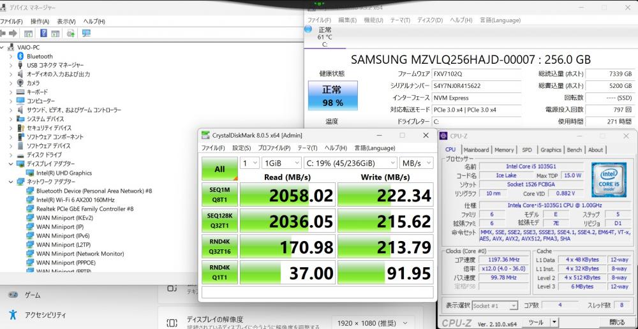Open the test count dropdown showing 1
638x329 pixels.
click(x=249, y=163)
